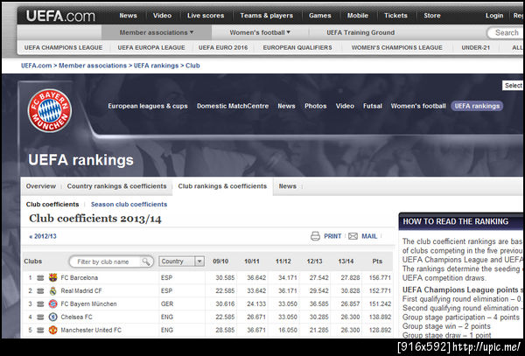Viewport: 525px width, 356px height.
Task: Click the FC Barcelona crest icon
Action: 52,277
